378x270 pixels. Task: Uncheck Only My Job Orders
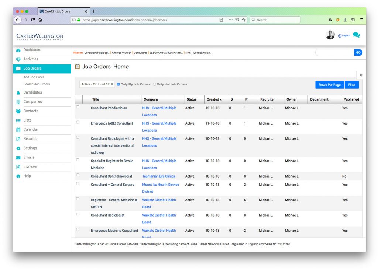118,84
